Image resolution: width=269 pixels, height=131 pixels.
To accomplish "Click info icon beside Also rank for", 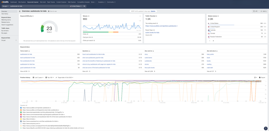I will click(x=153, y=51).
